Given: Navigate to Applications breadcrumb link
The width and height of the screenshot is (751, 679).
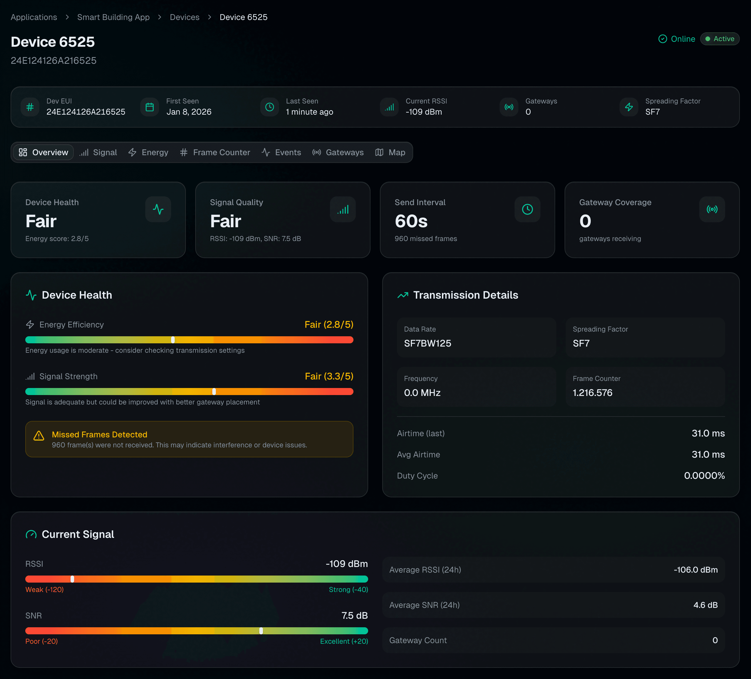Looking at the screenshot, I should pos(34,17).
